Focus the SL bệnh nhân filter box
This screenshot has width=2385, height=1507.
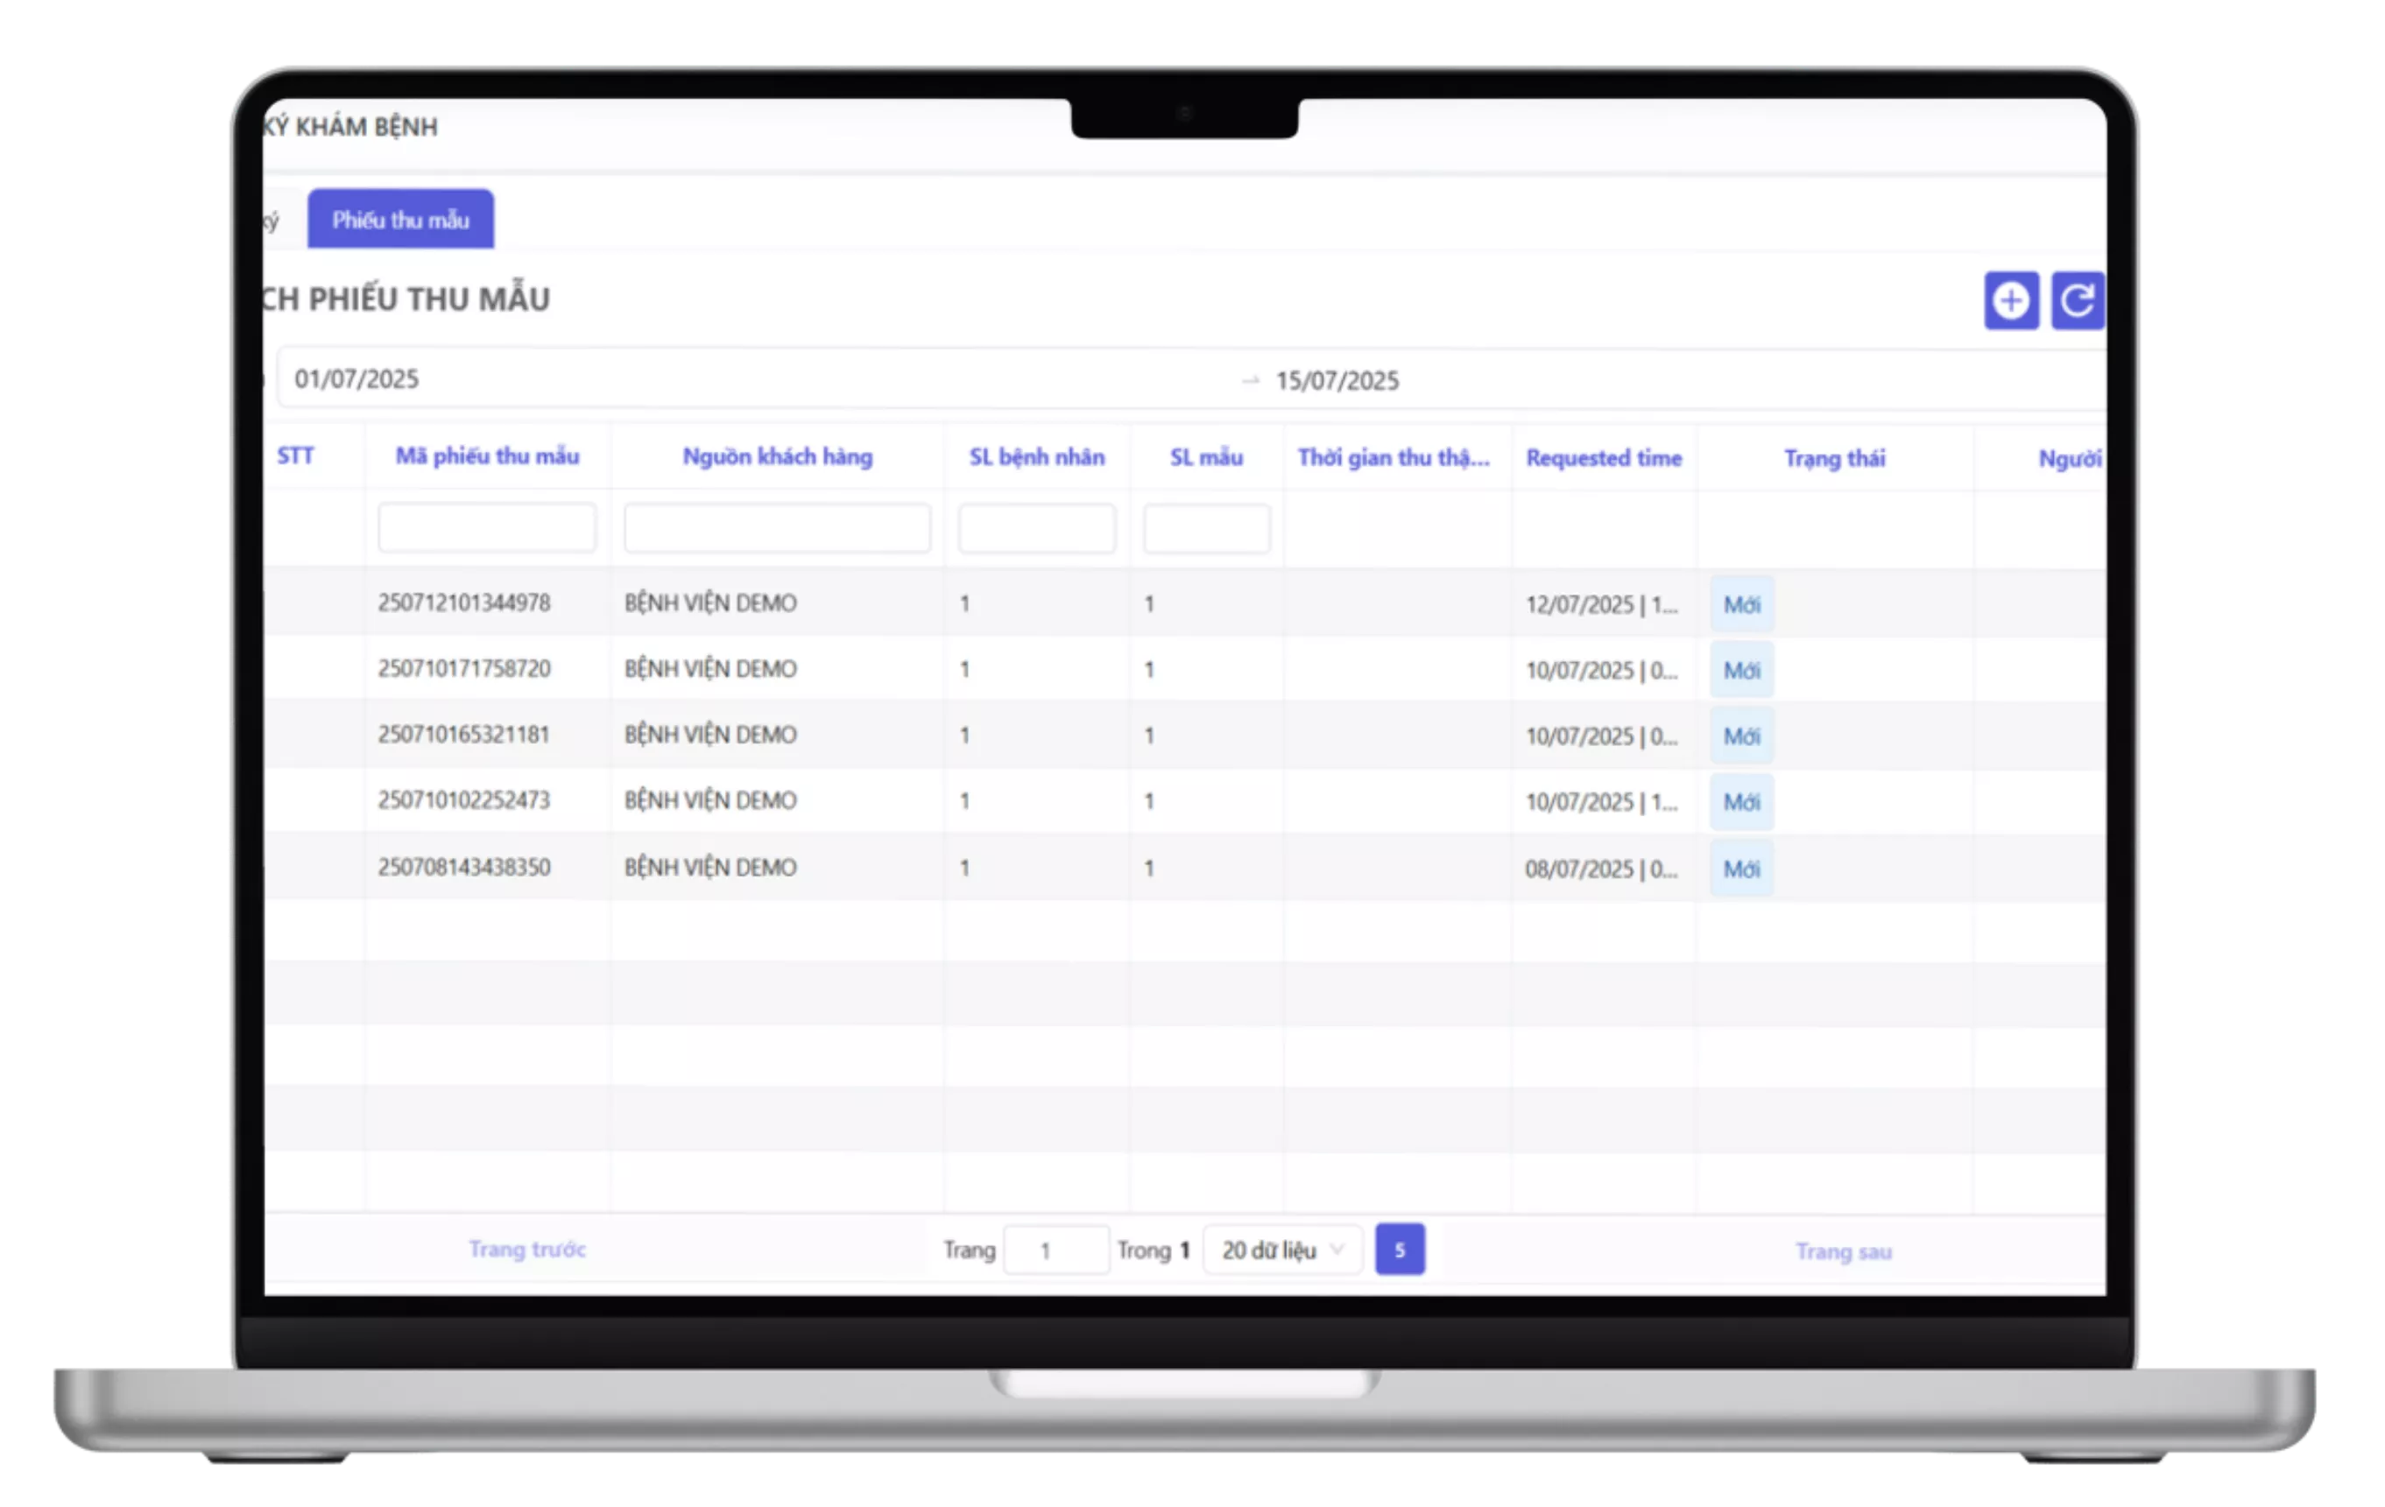1036,528
